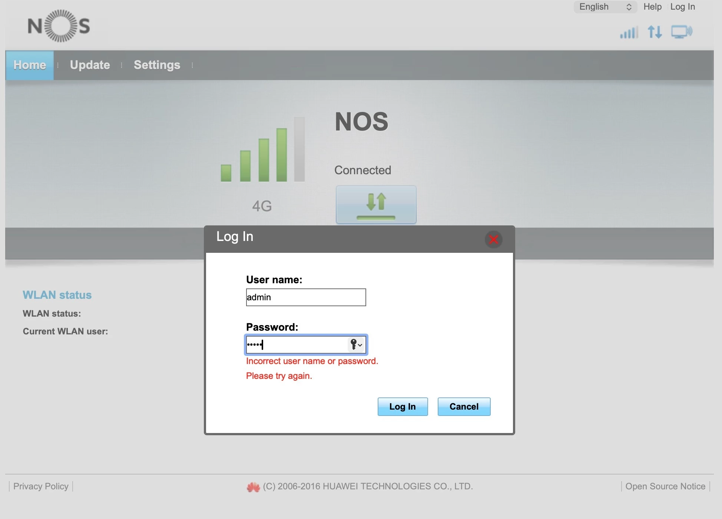
Task: Open the Privacy Policy link
Action: 41,486
